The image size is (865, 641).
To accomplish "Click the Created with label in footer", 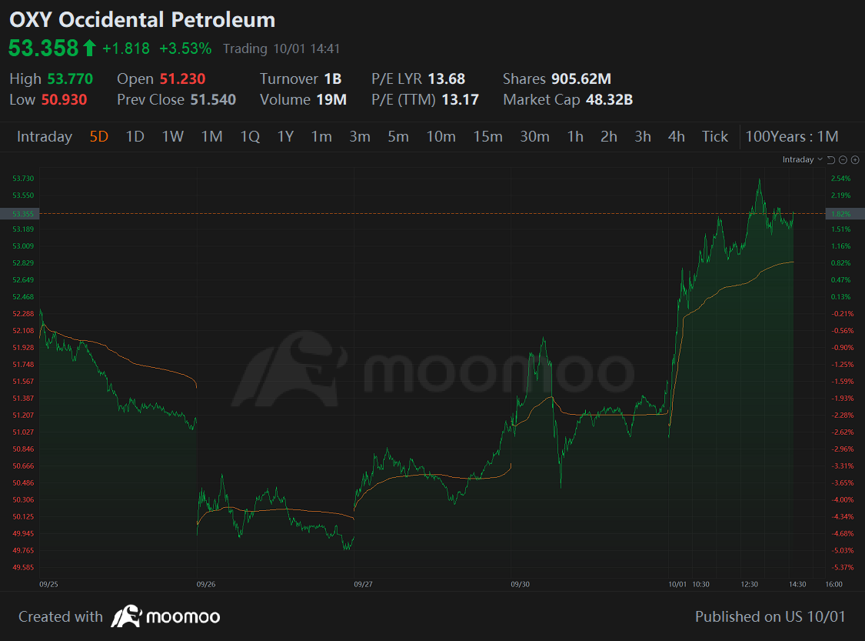I will pyautogui.click(x=61, y=616).
